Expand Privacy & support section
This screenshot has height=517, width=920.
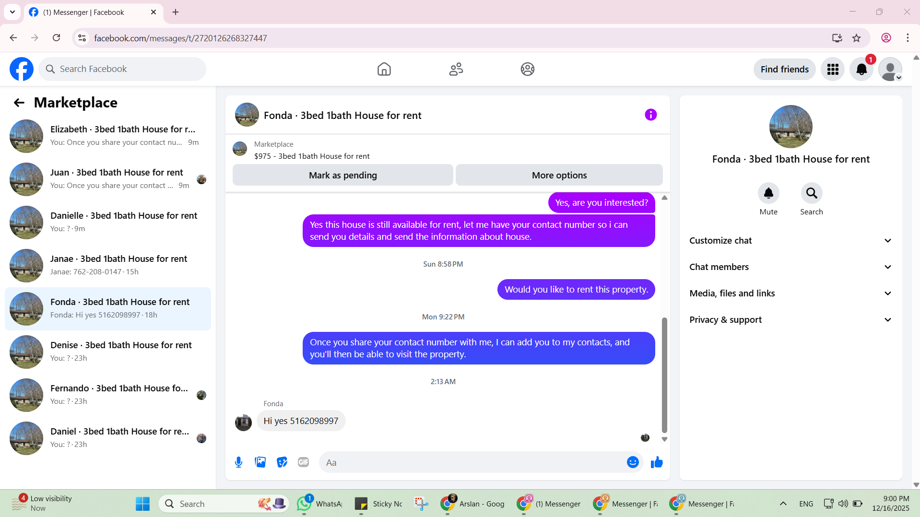(x=790, y=320)
